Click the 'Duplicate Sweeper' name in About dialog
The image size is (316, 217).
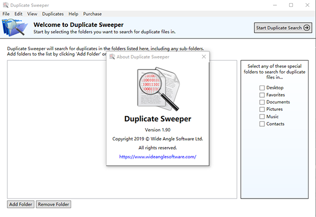point(157,119)
